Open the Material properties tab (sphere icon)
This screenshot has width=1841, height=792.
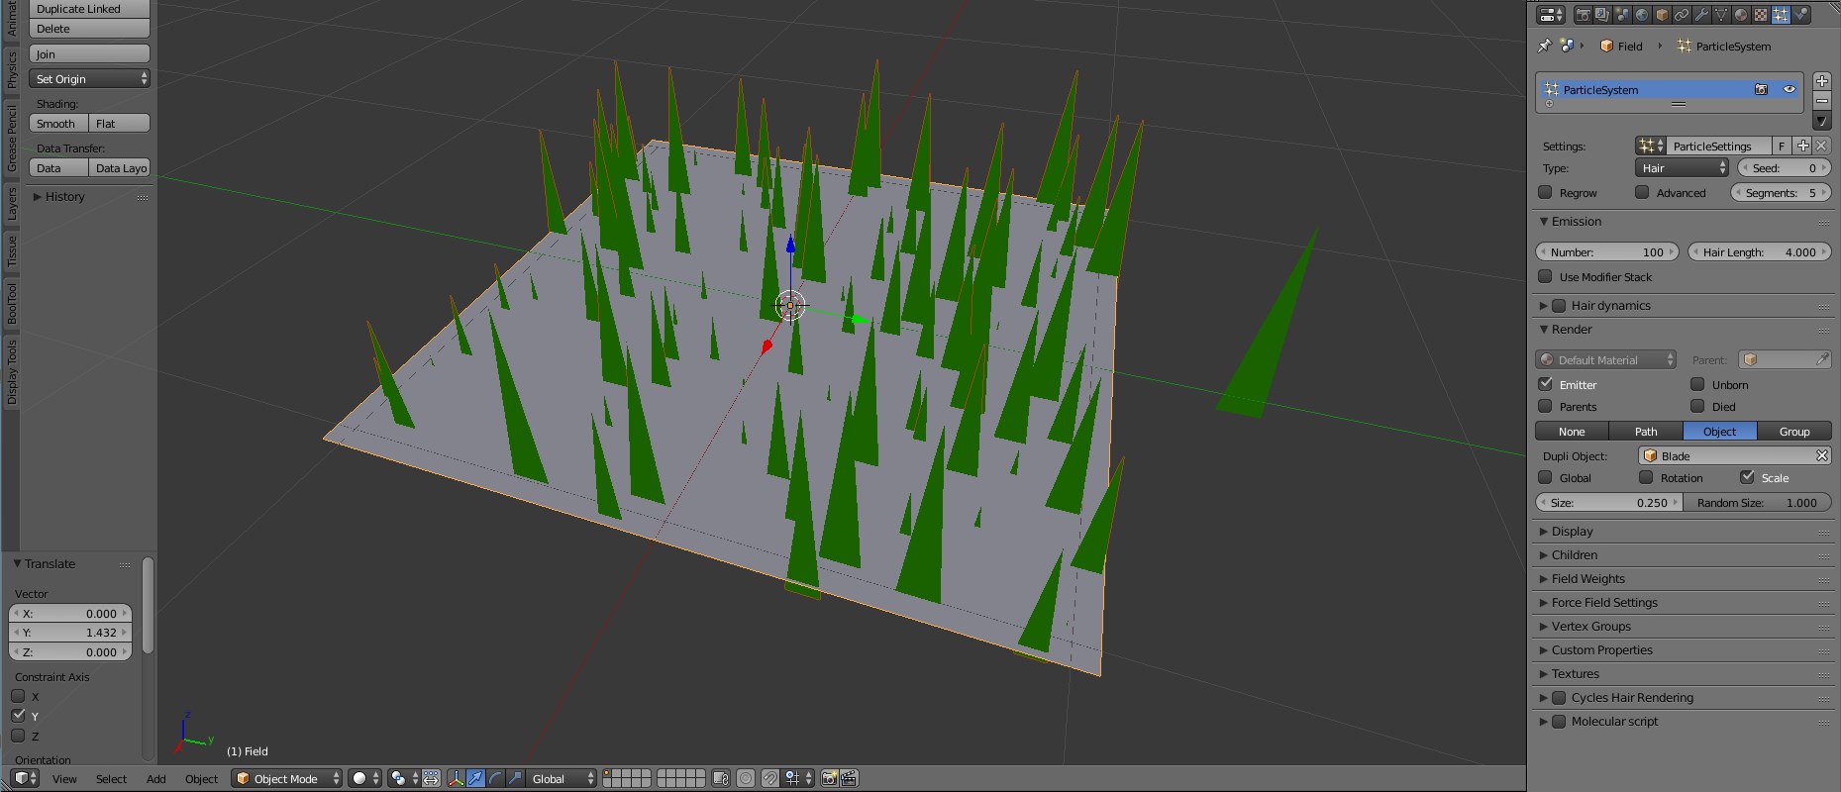tap(1741, 15)
